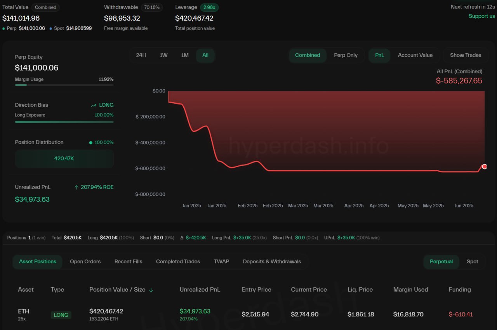Click the blue dot beside Spot value
This screenshot has width=497, height=330.
click(x=51, y=28)
